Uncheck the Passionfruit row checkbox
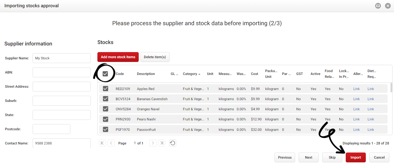 tap(105, 129)
